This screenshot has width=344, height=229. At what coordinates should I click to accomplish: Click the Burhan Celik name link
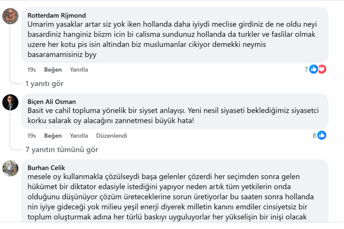46,168
